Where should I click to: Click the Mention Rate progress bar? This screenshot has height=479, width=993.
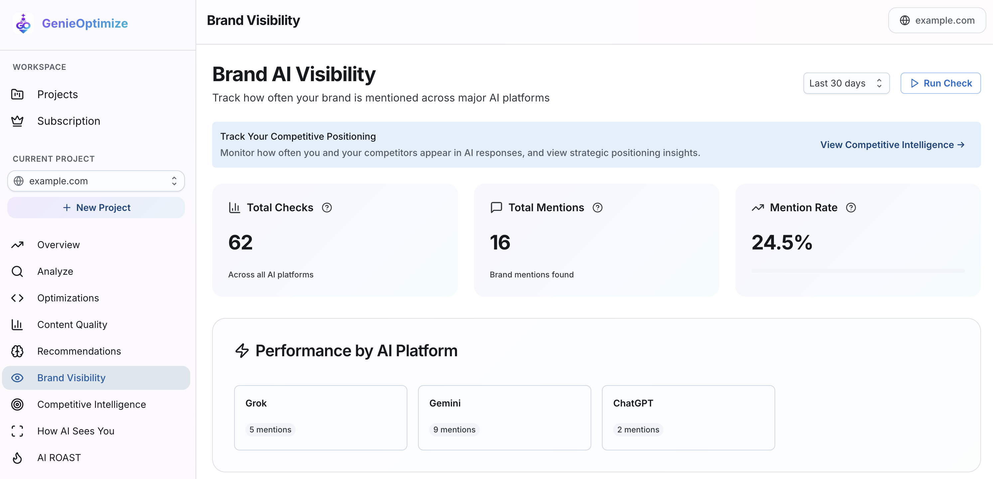857,271
